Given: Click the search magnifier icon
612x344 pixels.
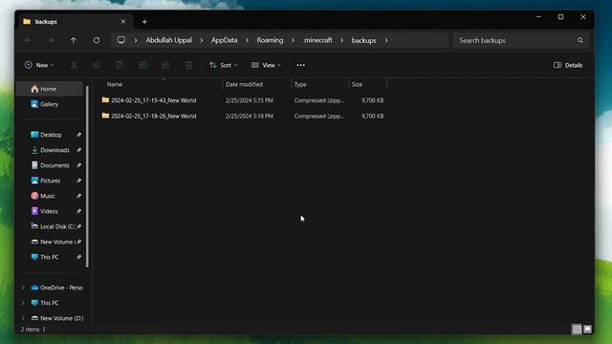Looking at the screenshot, I should click(580, 40).
